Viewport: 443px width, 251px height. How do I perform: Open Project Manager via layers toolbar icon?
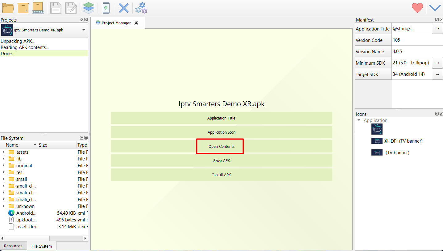(89, 8)
